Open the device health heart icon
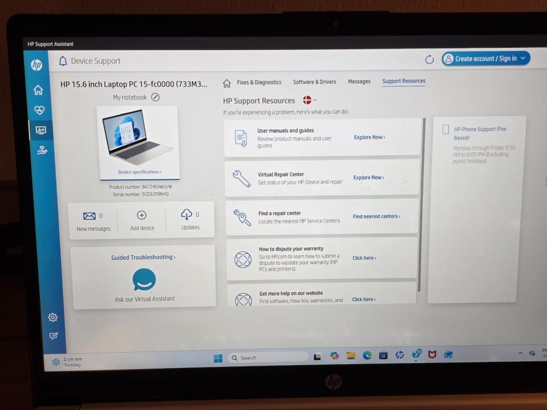547x410 pixels. 39,110
